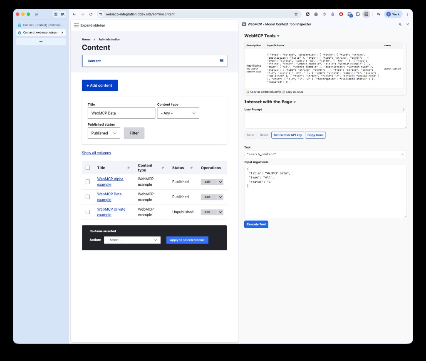Click Copy as ScriptToolConfig
Screen dimensions: 426x361
point(263,92)
